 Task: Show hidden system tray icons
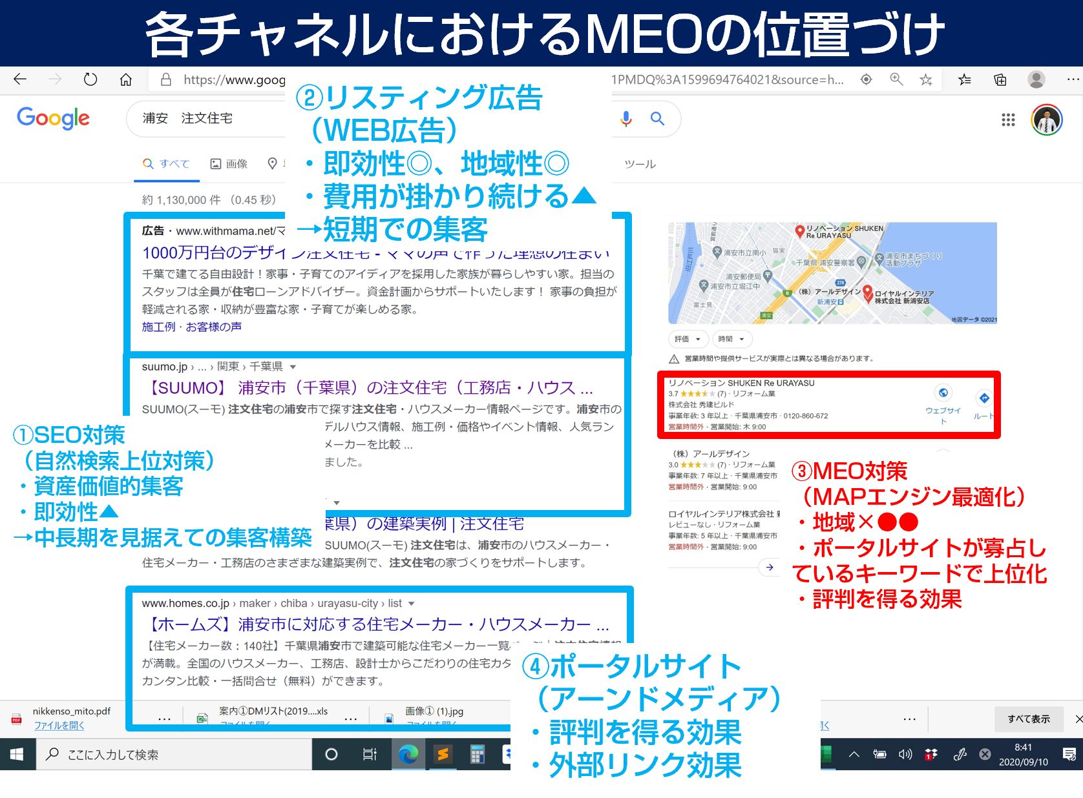point(854,754)
